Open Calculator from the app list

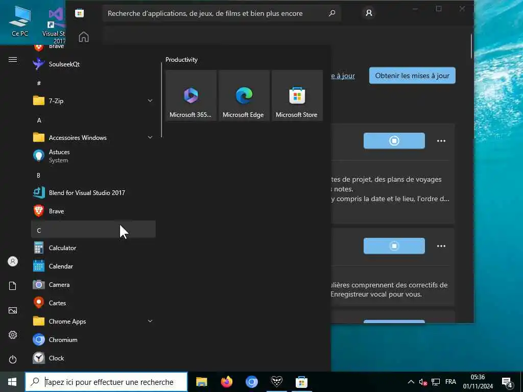click(x=93, y=248)
